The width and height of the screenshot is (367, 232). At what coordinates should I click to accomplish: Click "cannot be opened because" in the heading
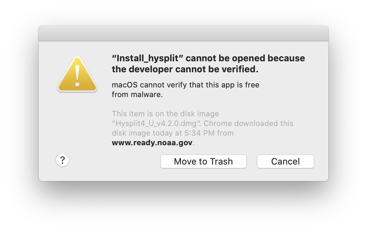click(245, 59)
